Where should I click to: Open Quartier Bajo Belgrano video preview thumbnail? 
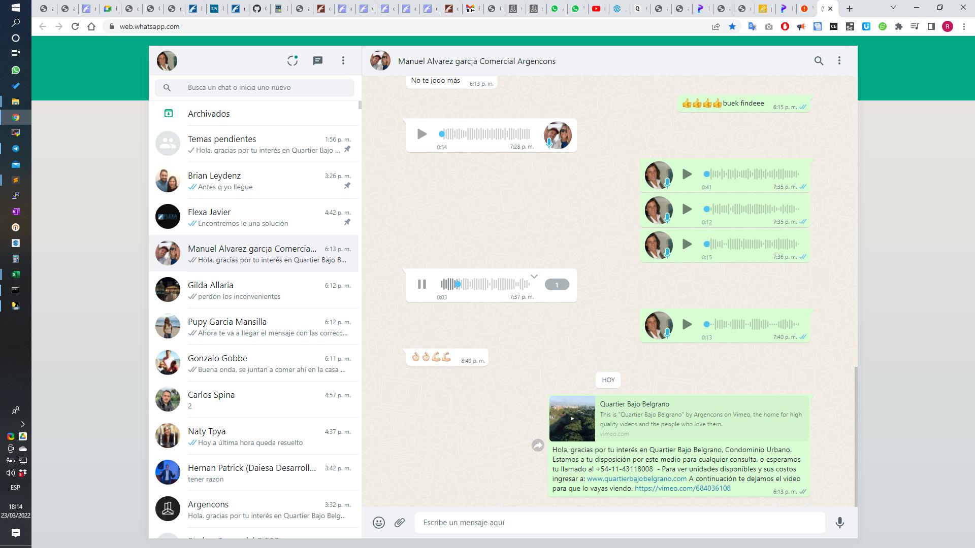coord(572,419)
